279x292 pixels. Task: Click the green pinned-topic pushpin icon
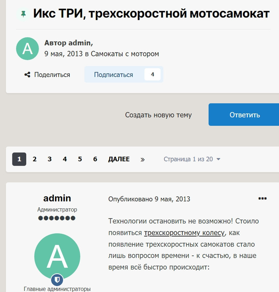click(x=23, y=14)
